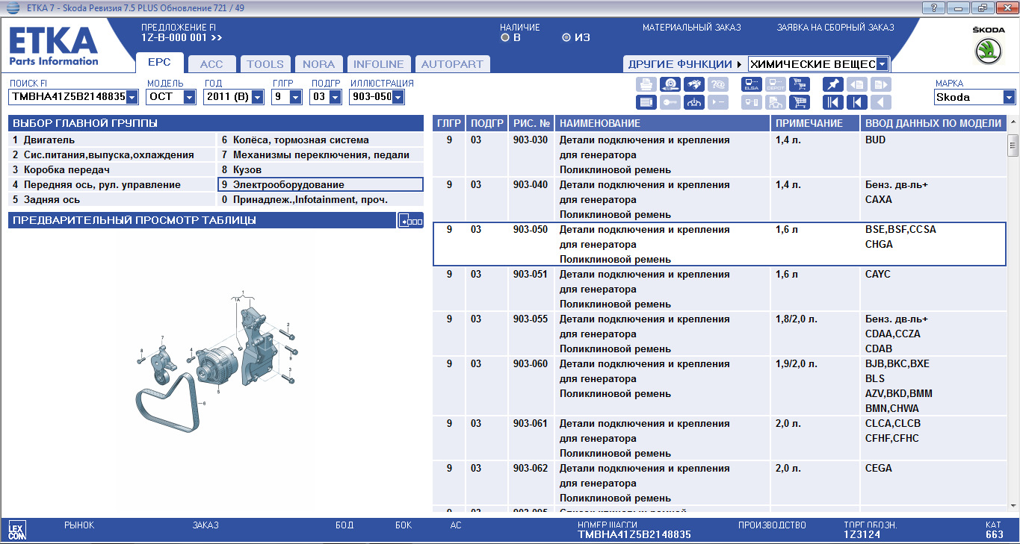Open the NORA tab
This screenshot has width=1020, height=544.
pyautogui.click(x=319, y=64)
